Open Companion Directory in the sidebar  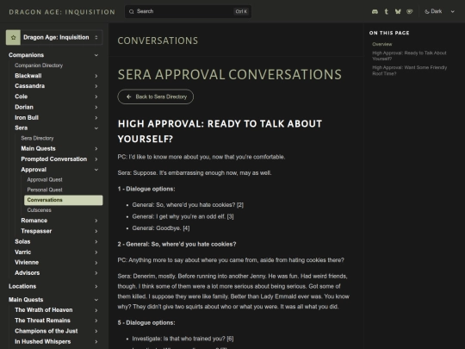click(39, 65)
